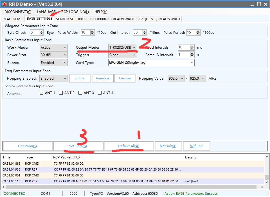Switch to the SENIOR SETTINGS tab
270x197 pixels.
71,19
